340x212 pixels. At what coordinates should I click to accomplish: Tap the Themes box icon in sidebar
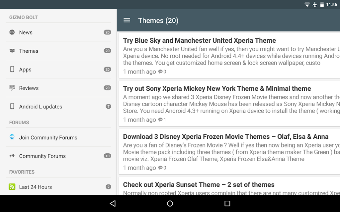click(12, 51)
